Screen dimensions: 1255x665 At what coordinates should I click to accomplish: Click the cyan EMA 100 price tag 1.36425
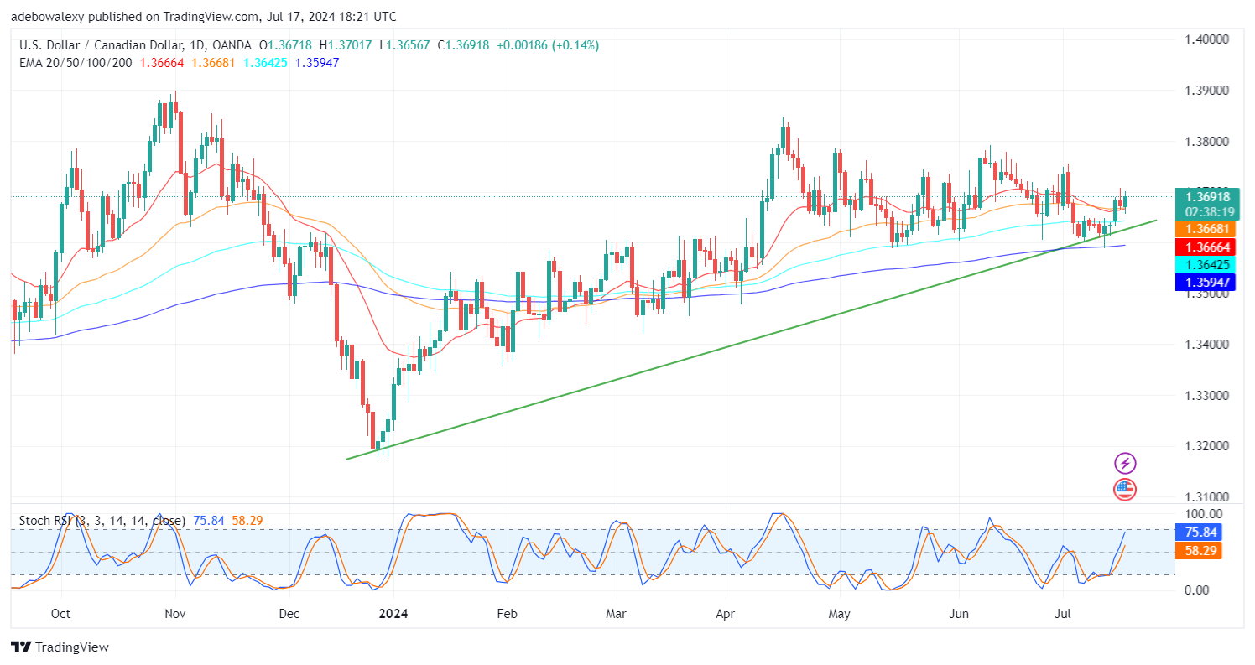1206,264
